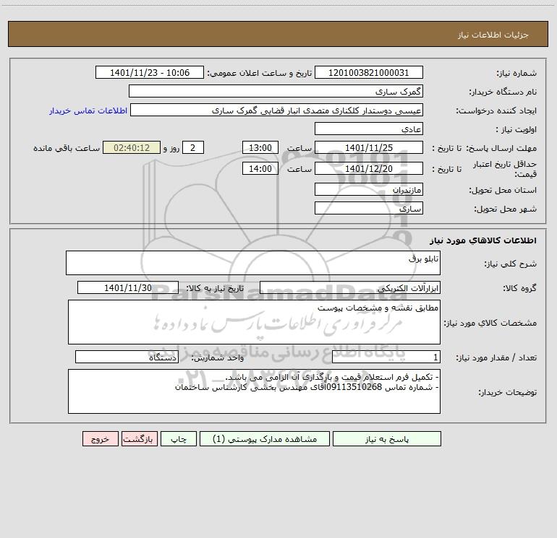Click the label 'مهلت ارسال پاسخ: تا تاریخ'
Screen dimensions: 557x538
[485, 148]
